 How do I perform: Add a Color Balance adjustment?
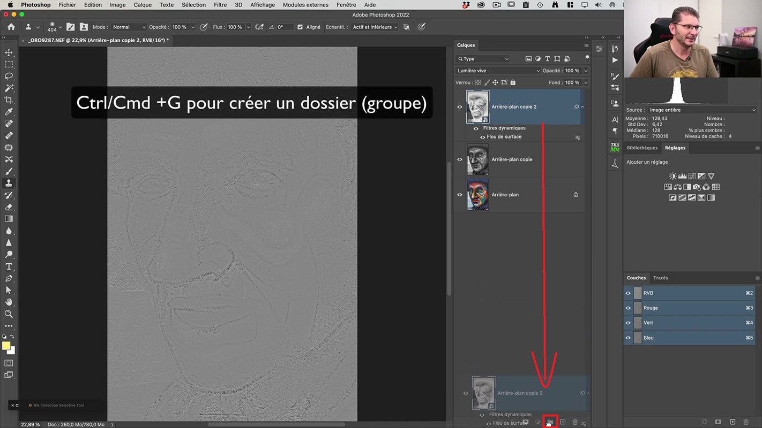(x=677, y=187)
